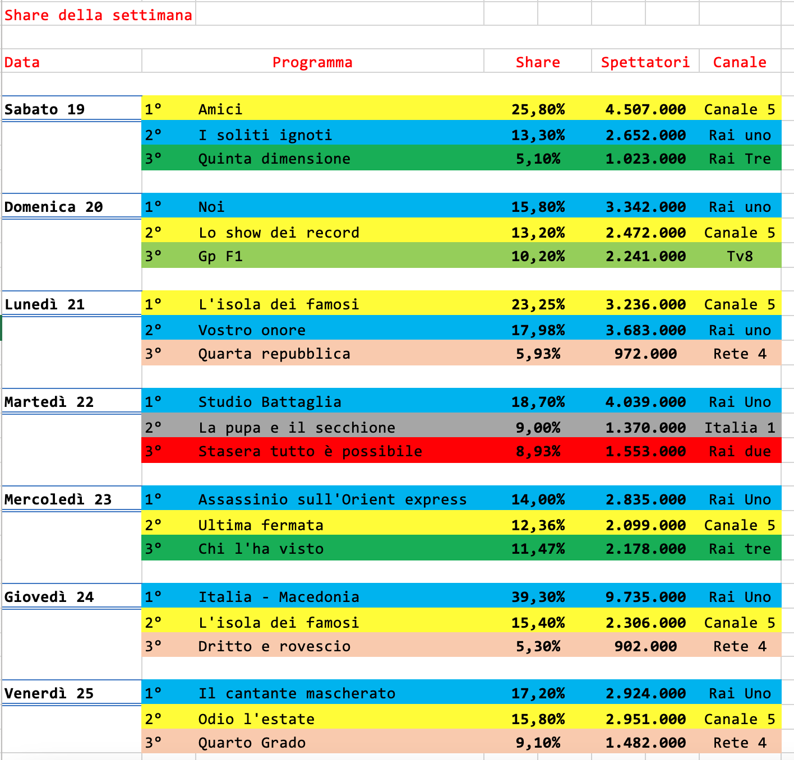The height and width of the screenshot is (760, 794).
Task: Select the 'Canale' header cell
Action: point(739,62)
